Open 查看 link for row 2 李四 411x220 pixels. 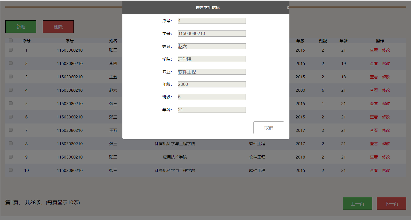[374, 64]
